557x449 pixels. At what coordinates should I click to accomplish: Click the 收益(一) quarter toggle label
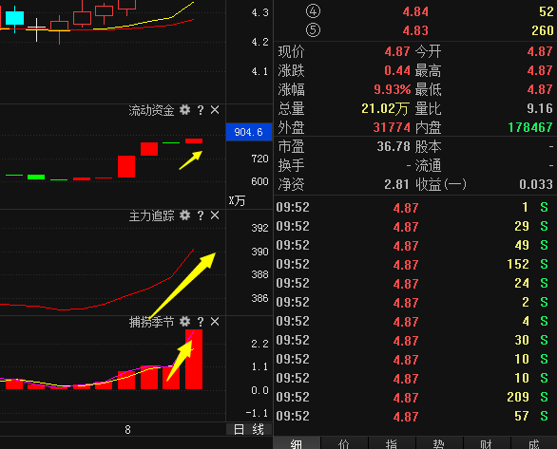coord(441,184)
